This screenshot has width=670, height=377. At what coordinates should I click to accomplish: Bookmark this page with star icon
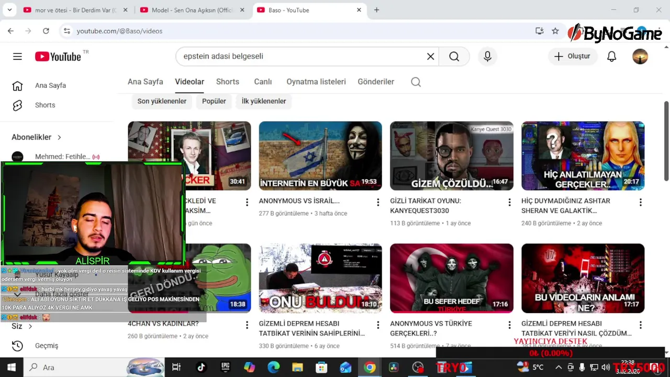(x=555, y=31)
